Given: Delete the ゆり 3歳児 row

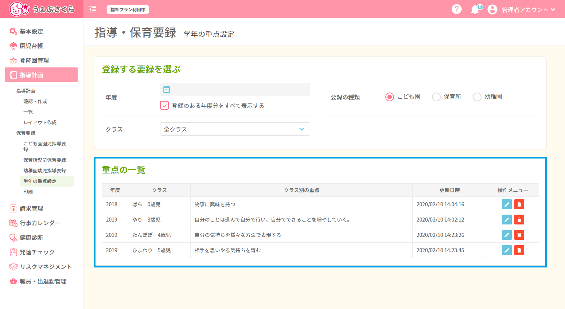Looking at the screenshot, I should click(x=519, y=220).
